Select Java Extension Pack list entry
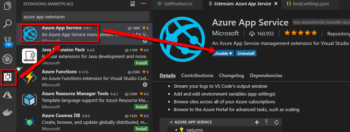 coord(84,56)
